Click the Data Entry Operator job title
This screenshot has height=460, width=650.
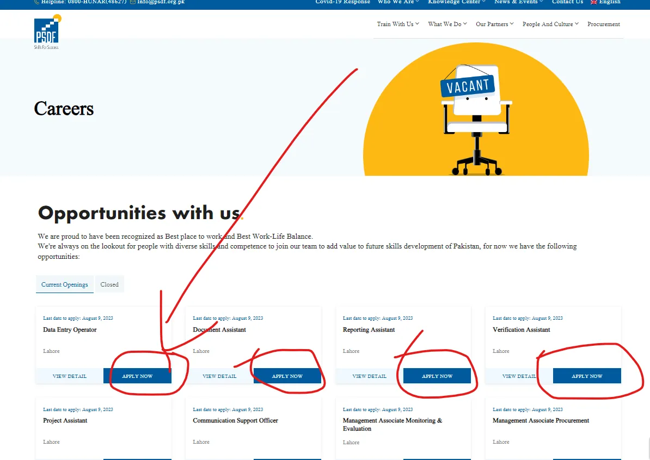[x=70, y=330]
